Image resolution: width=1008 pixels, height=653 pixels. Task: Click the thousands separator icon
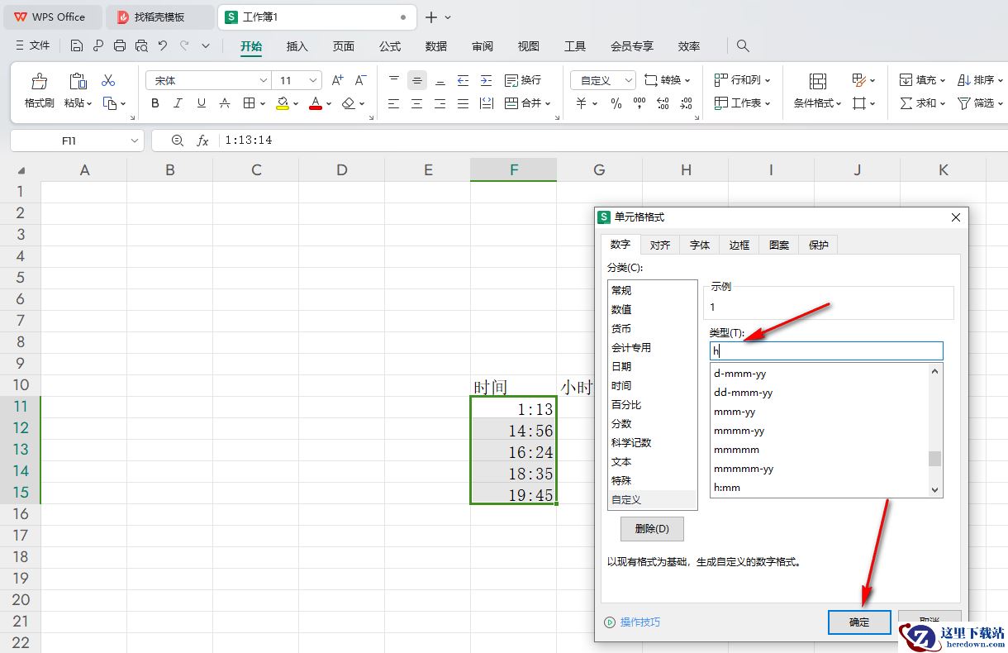[x=639, y=103]
